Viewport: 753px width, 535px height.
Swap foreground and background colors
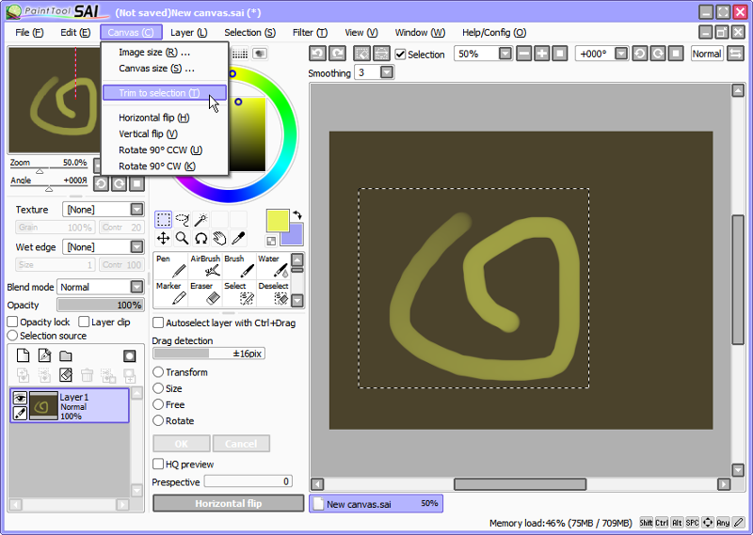point(297,214)
